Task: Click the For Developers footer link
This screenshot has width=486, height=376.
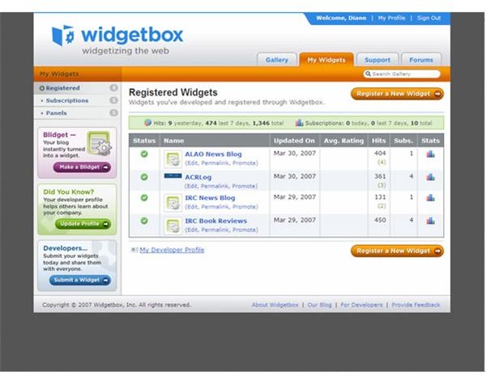Action: (x=361, y=305)
